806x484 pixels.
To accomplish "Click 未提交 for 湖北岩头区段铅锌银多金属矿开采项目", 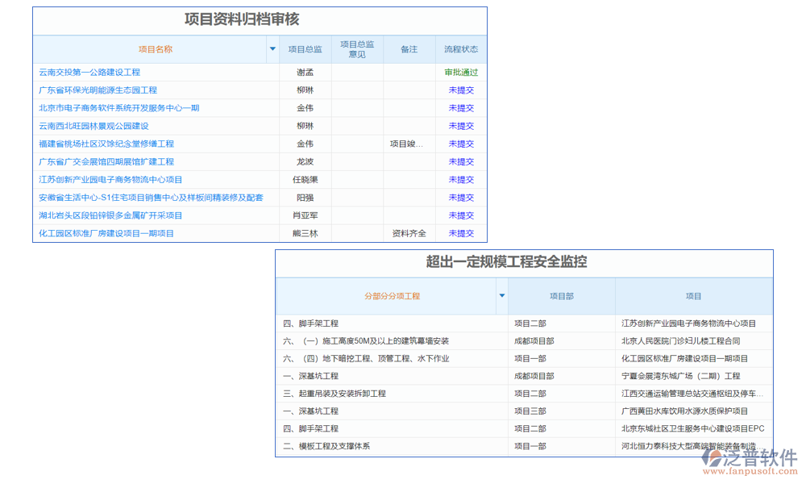I will 460,215.
